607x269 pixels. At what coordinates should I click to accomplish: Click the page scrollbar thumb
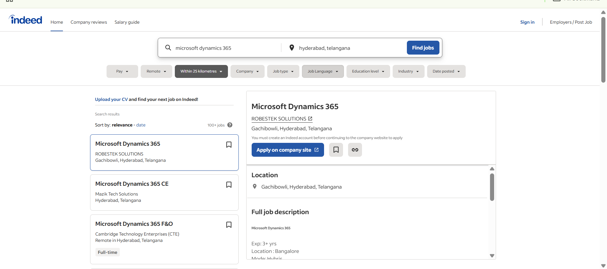[x=603, y=50]
